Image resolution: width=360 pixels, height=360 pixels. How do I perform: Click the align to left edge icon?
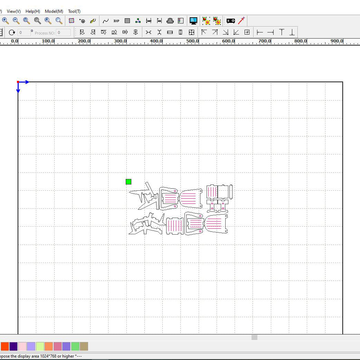click(260, 32)
